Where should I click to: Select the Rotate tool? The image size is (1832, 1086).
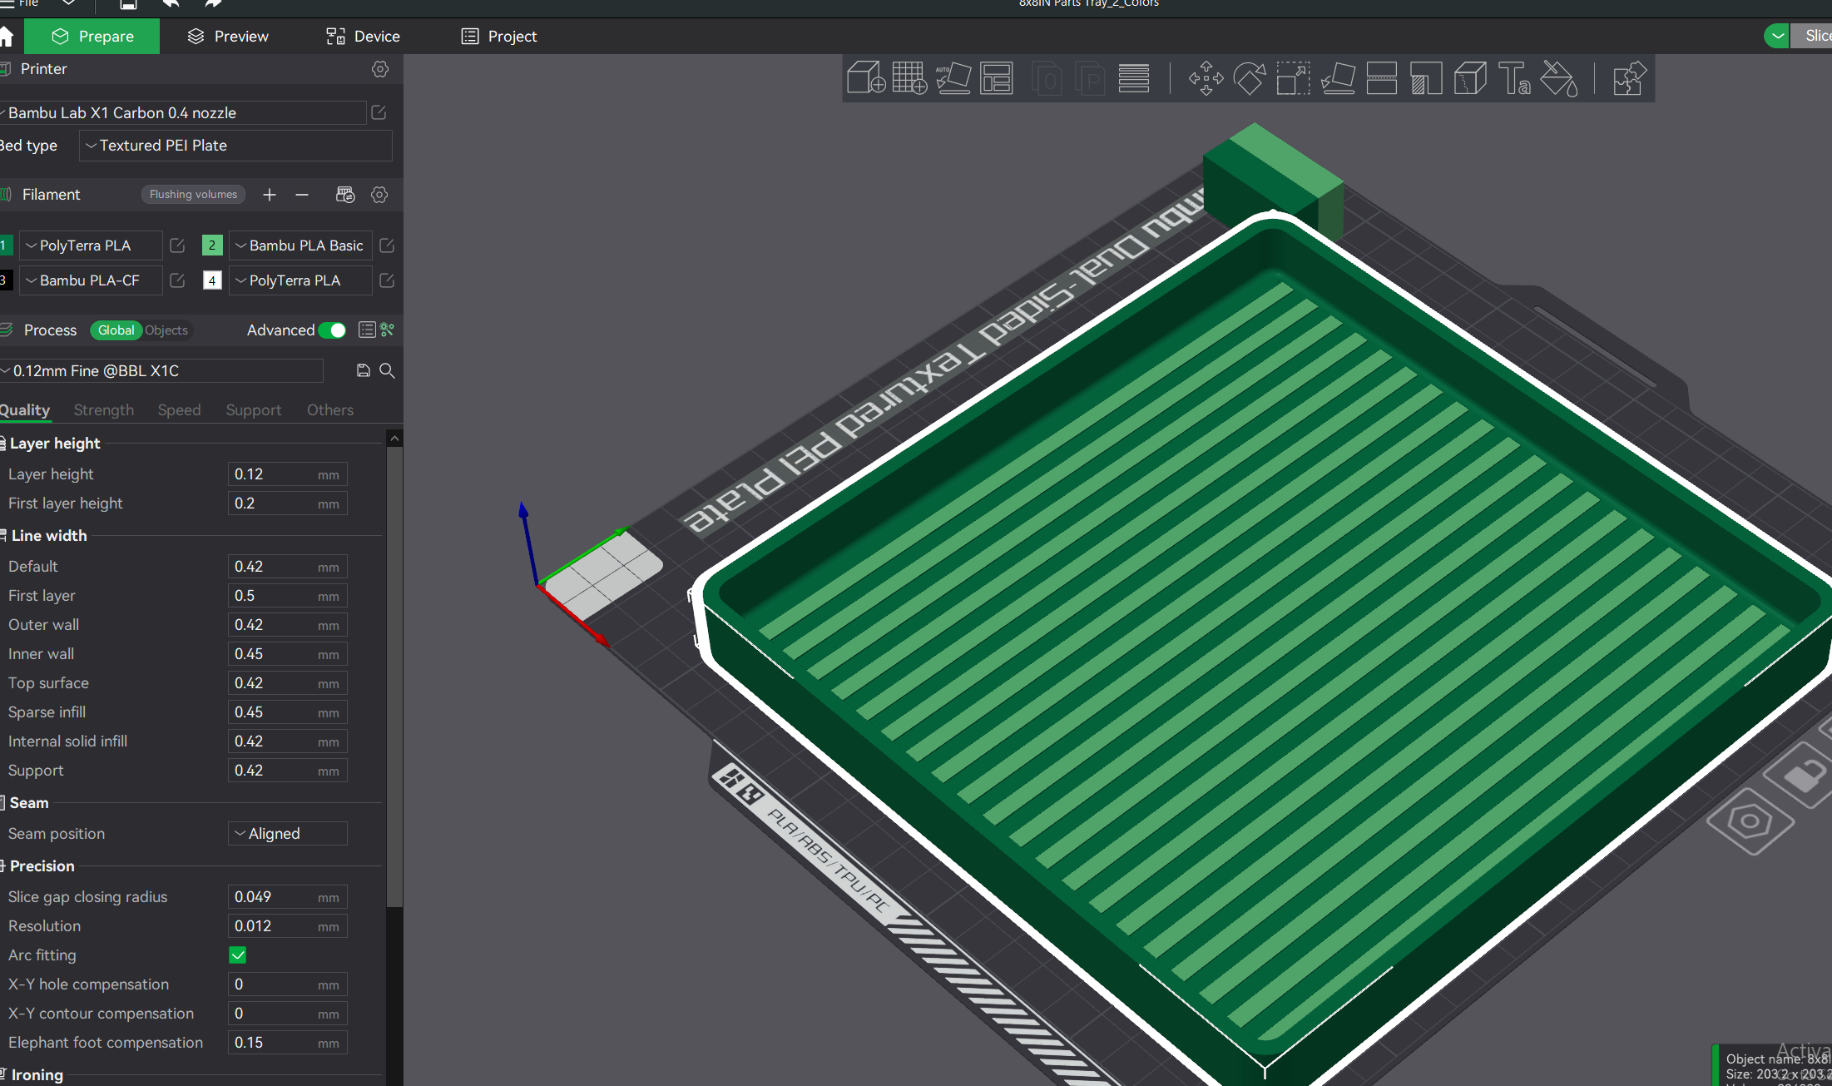coord(1250,78)
